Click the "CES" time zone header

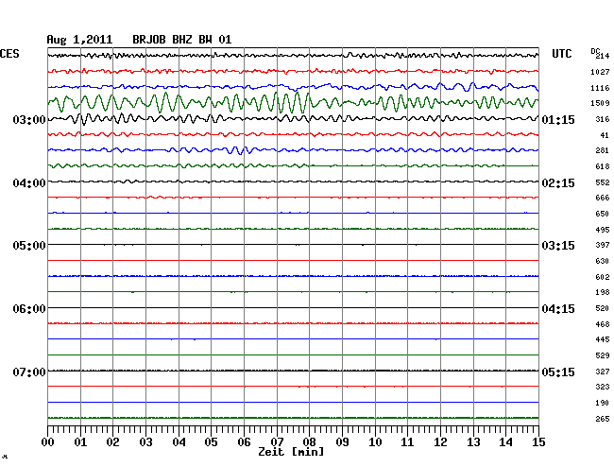[x=9, y=54]
